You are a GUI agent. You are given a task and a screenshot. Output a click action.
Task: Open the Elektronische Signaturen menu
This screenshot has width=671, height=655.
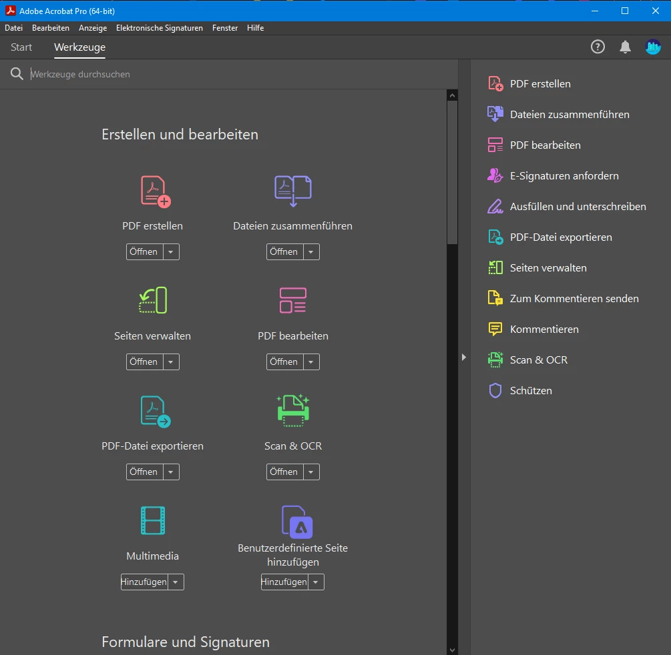pos(159,28)
